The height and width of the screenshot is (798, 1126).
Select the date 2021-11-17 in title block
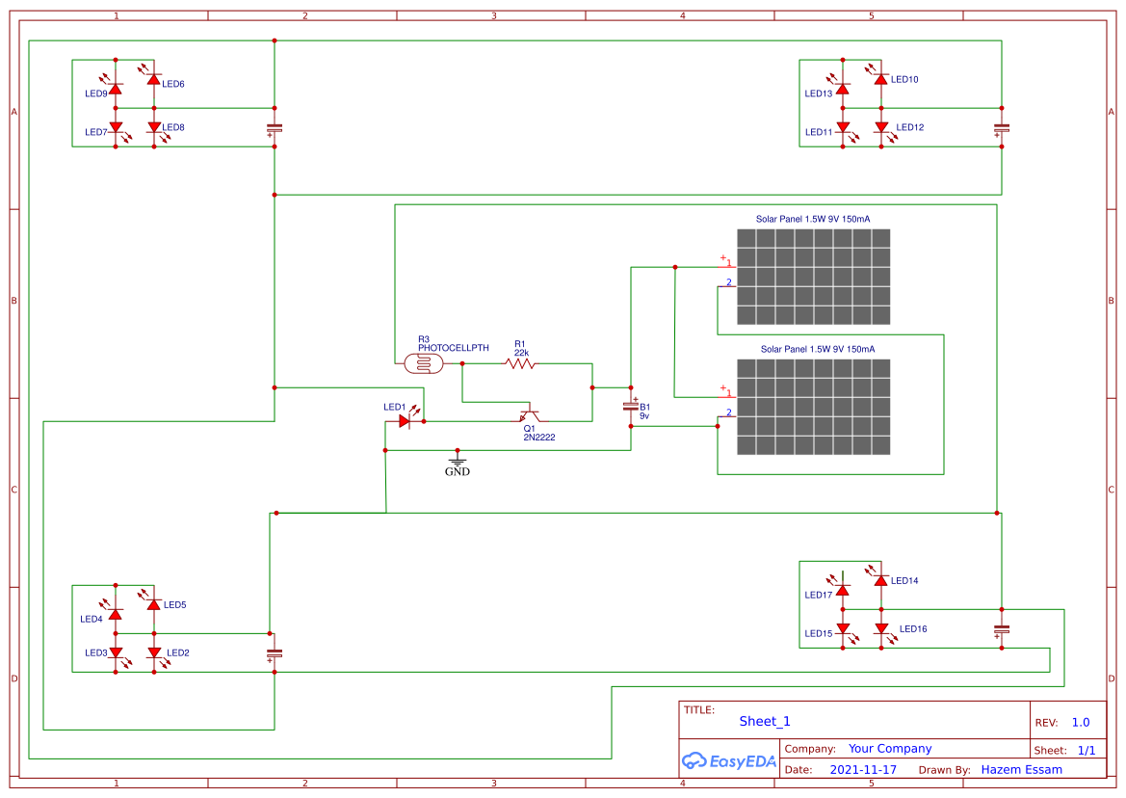[864, 769]
